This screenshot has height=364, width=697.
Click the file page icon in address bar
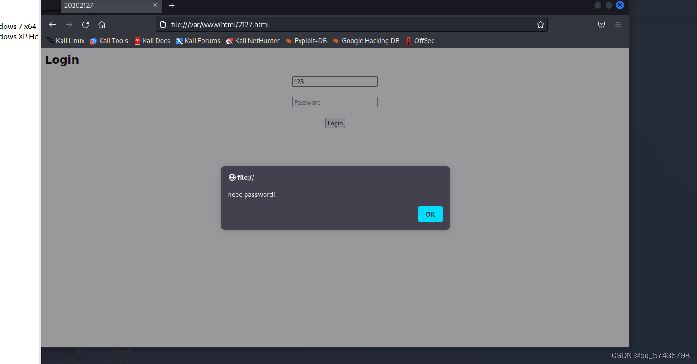pos(163,25)
